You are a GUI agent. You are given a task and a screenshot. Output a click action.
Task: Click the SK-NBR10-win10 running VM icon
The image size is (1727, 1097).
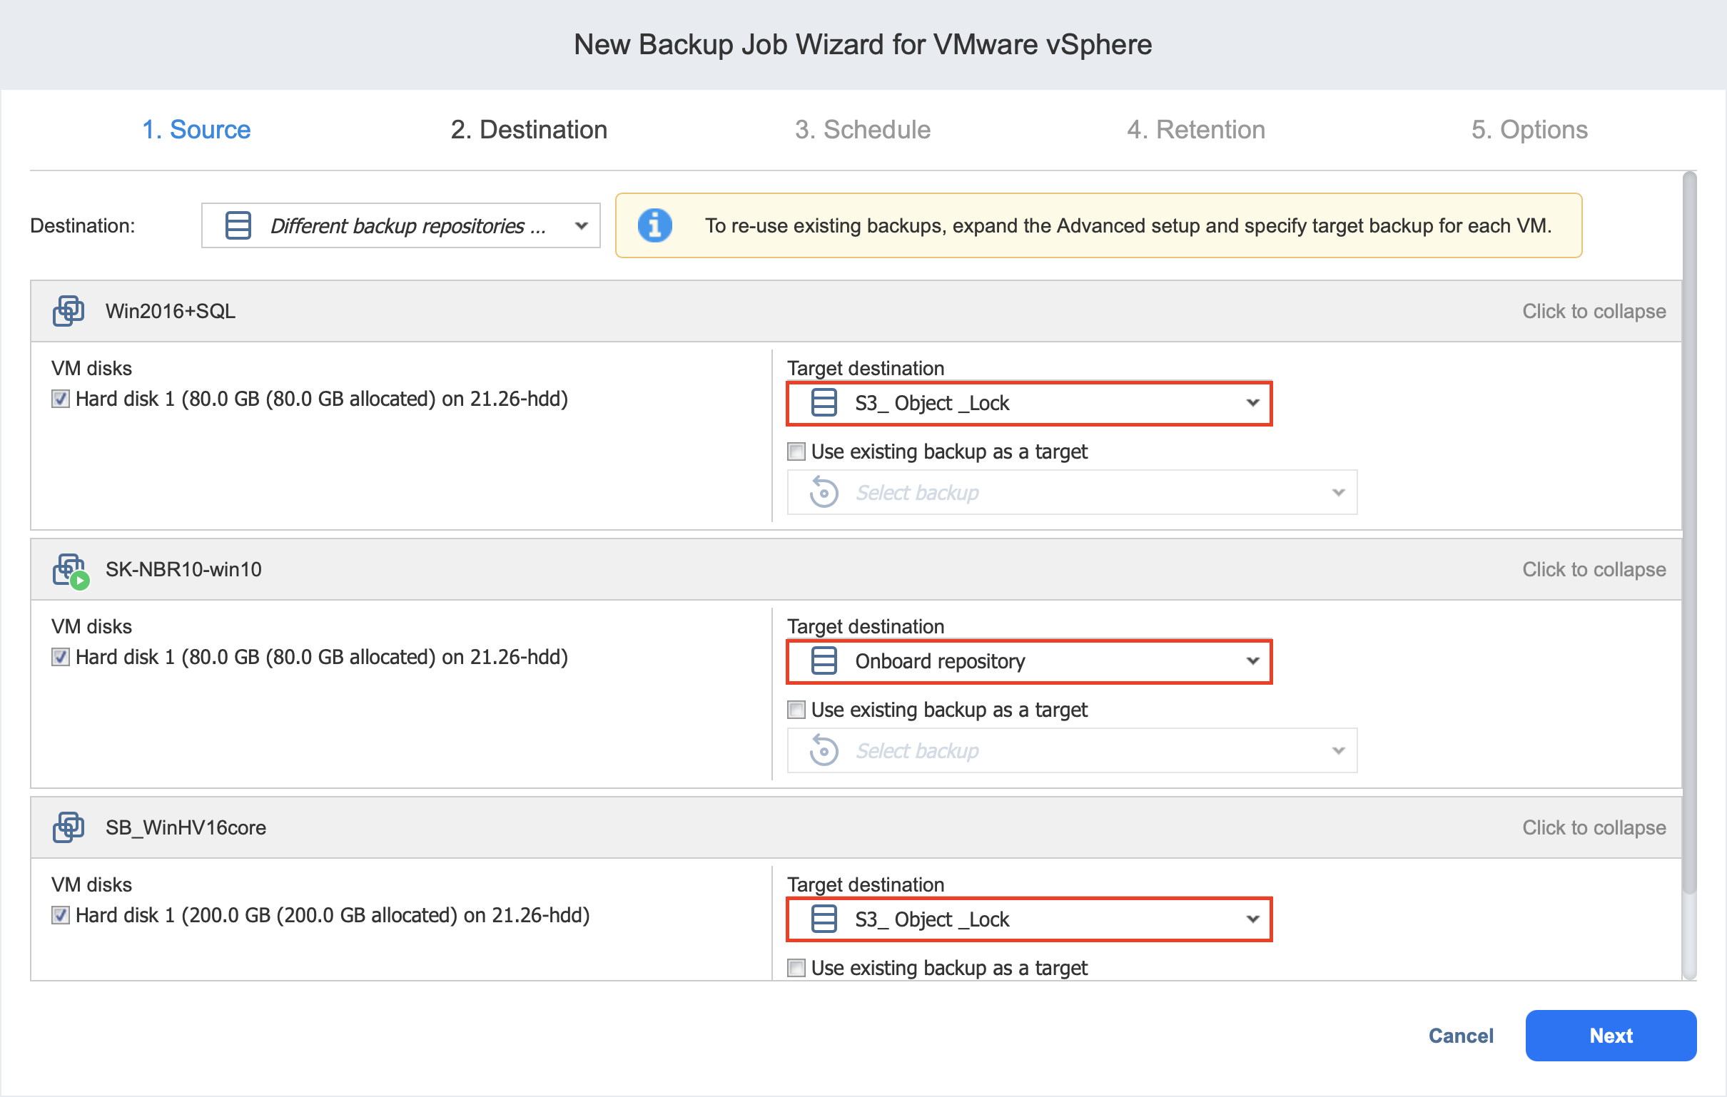(x=70, y=571)
